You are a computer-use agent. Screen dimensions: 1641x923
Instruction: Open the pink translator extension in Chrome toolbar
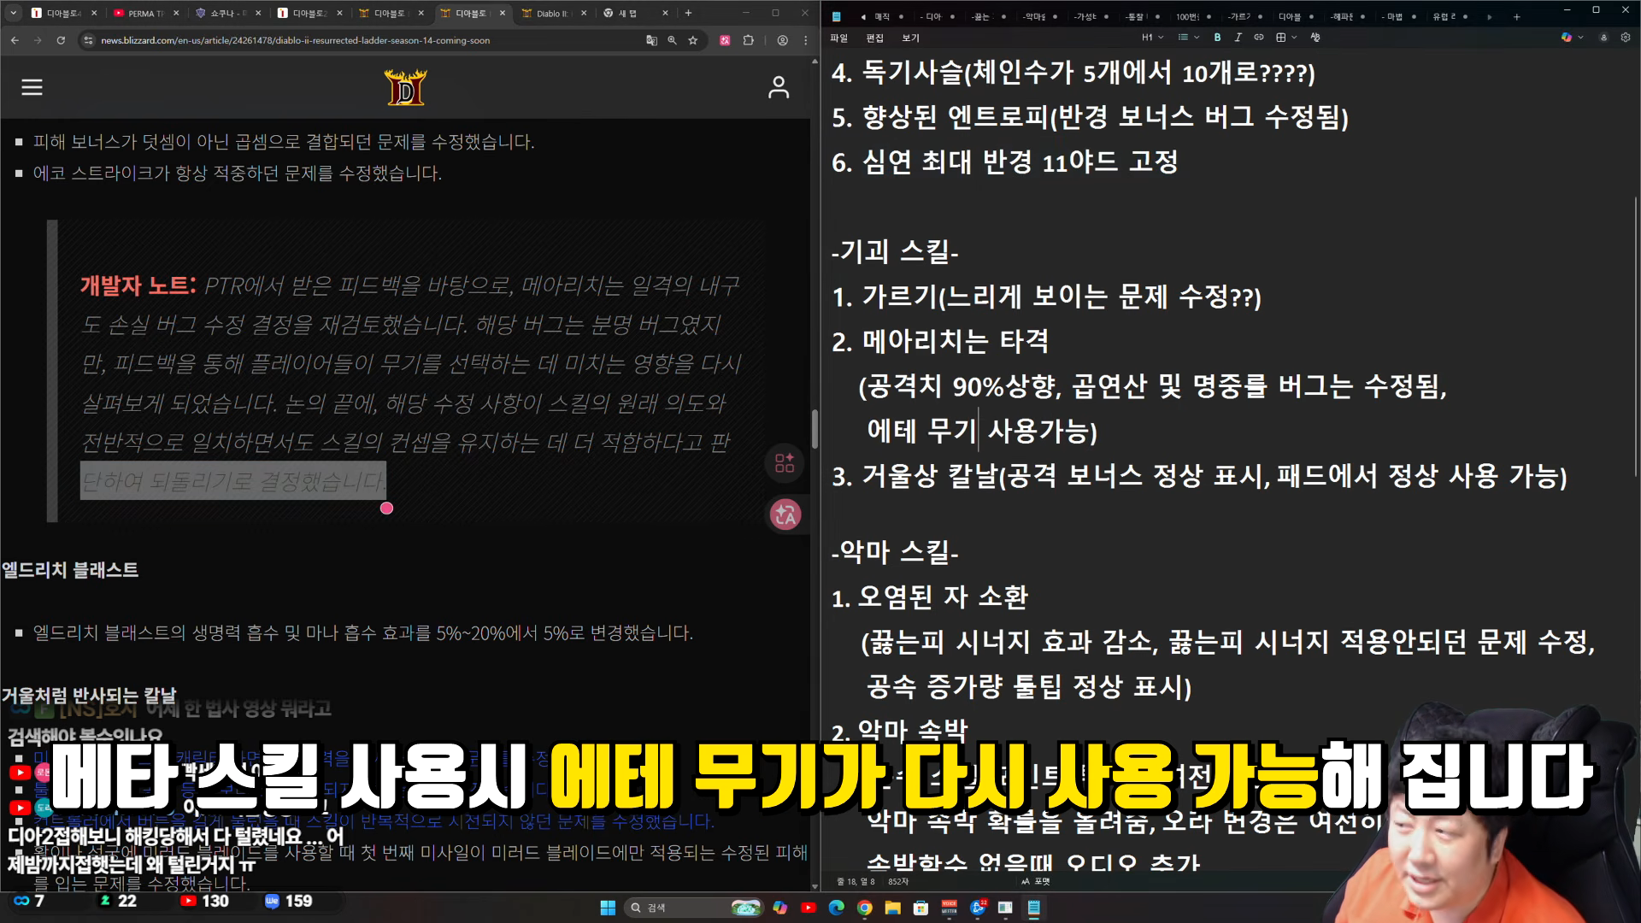coord(725,40)
